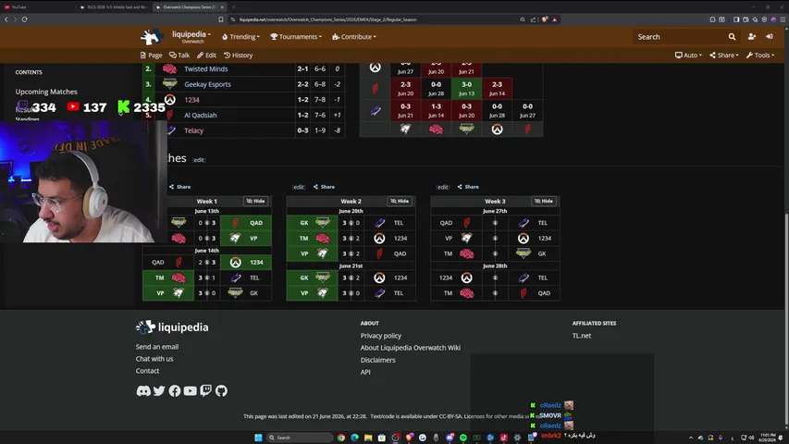This screenshot has width=789, height=444.
Task: Open the Twisted Minds team link
Action: 205,69
